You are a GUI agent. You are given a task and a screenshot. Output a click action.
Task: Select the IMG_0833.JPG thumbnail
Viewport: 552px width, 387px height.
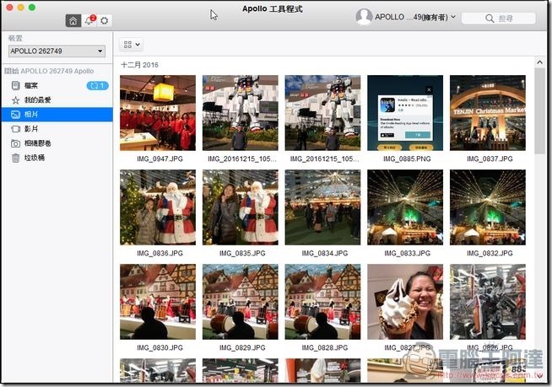pos(405,207)
